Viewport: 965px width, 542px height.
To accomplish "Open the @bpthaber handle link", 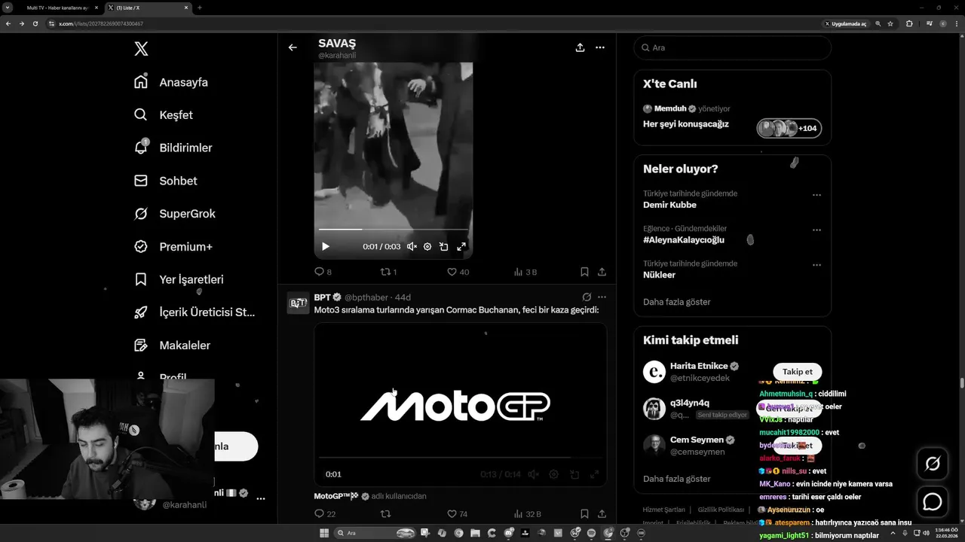I will click(x=368, y=297).
